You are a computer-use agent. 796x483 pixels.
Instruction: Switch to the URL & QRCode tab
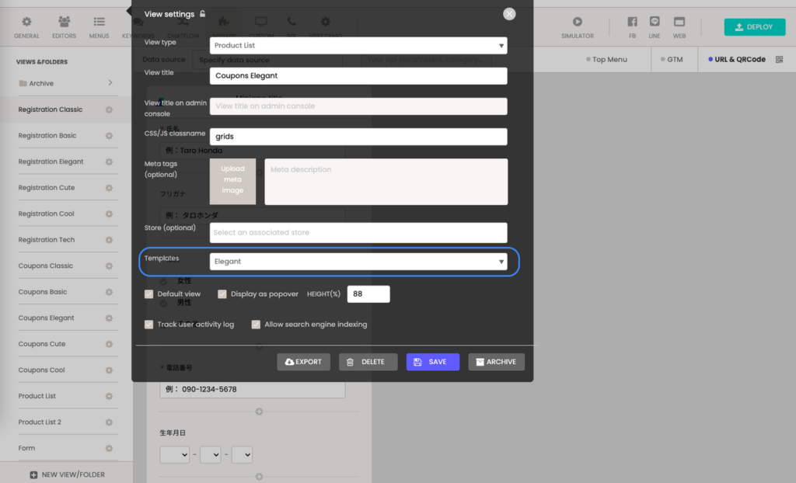tap(735, 59)
